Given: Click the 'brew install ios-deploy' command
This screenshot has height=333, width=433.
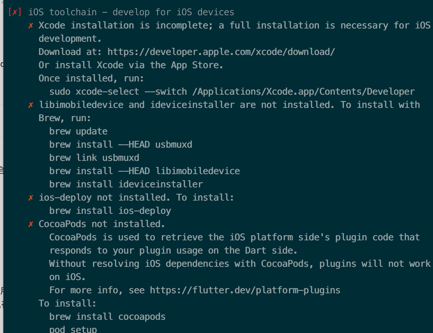Looking at the screenshot, I should (110, 211).
